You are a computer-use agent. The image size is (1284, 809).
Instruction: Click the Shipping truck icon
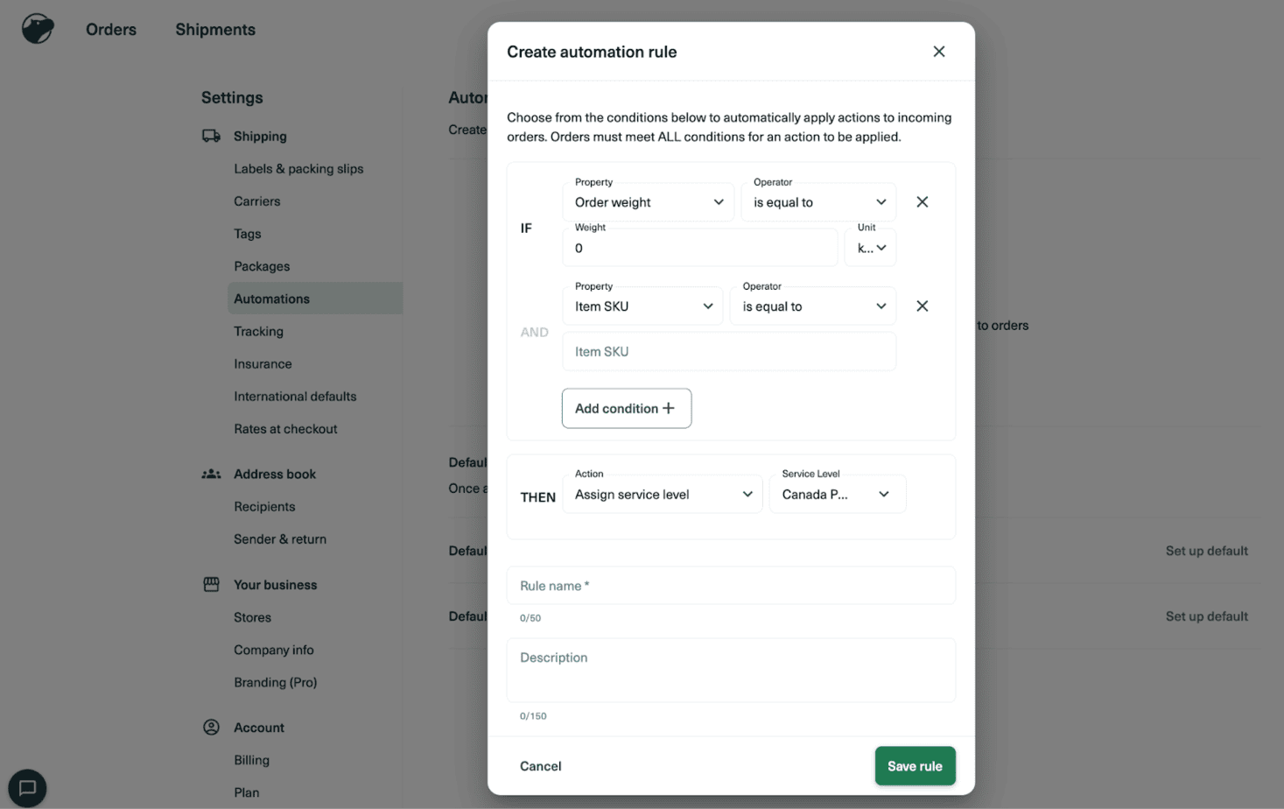point(211,136)
